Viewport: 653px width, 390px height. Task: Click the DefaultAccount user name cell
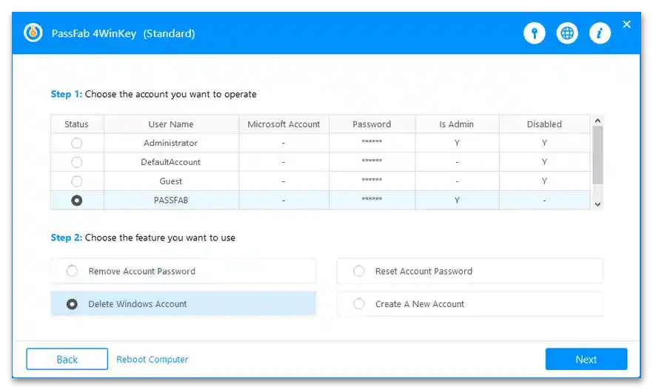click(171, 162)
